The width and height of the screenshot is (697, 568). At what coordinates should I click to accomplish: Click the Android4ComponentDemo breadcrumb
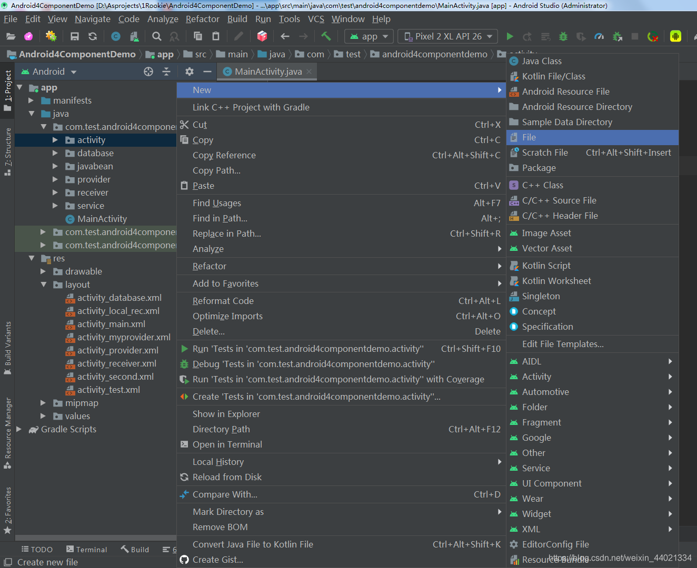point(72,54)
